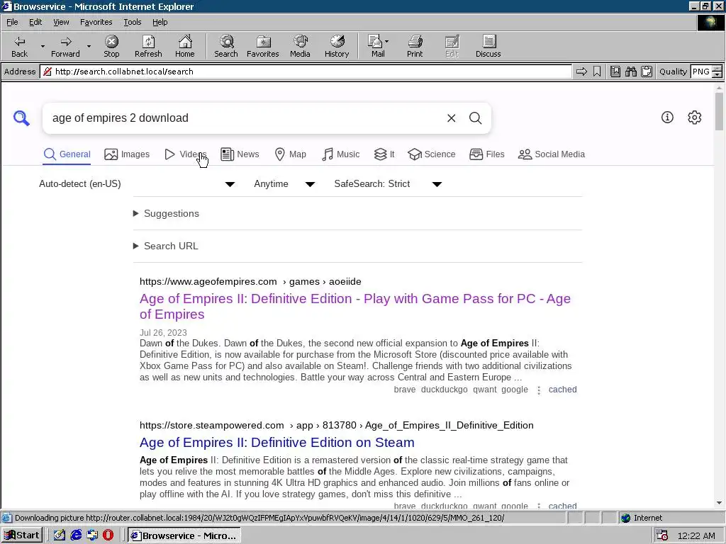Open the View menu

pyautogui.click(x=61, y=22)
